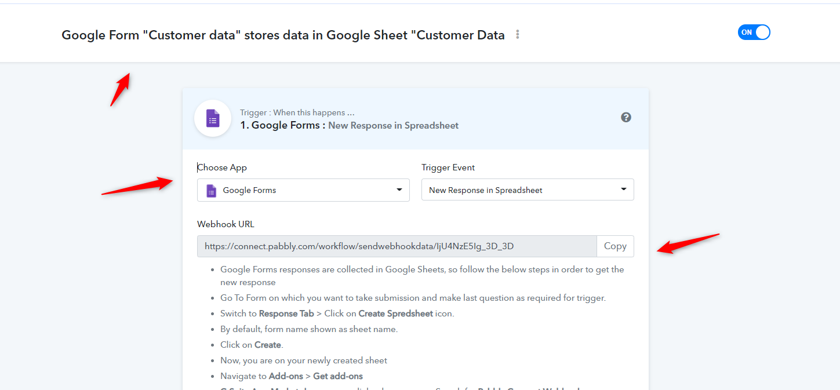Click instruction text 'Switch to Response Tab'

pos(267,314)
